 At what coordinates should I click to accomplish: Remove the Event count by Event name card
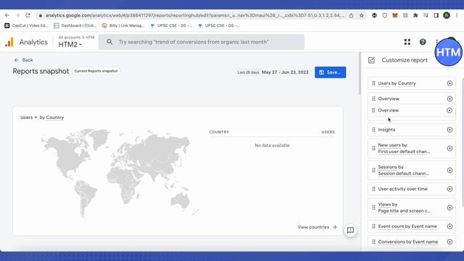pyautogui.click(x=449, y=226)
